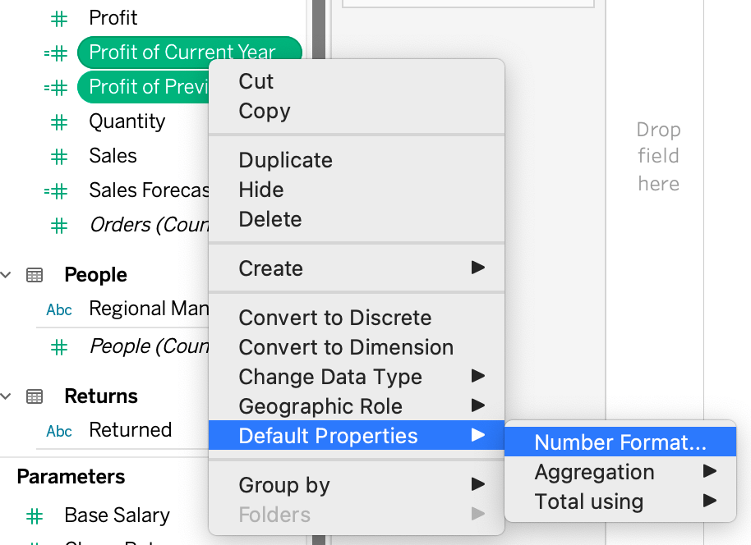Image resolution: width=751 pixels, height=545 pixels.
Task: Click the number icon next to Sales
Action: coord(58,157)
